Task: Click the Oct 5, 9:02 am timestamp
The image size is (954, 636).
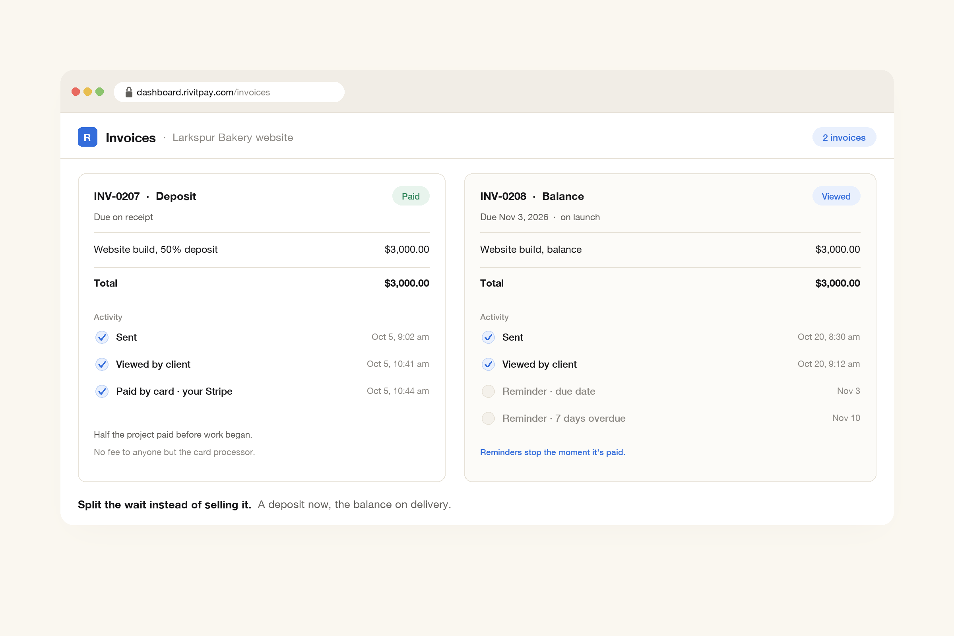Action: (400, 337)
